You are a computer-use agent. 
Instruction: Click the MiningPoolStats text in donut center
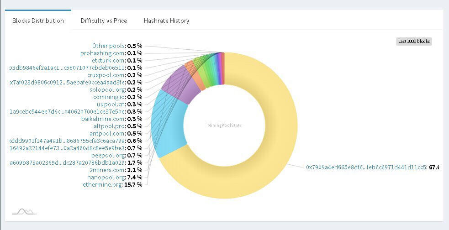click(224, 125)
